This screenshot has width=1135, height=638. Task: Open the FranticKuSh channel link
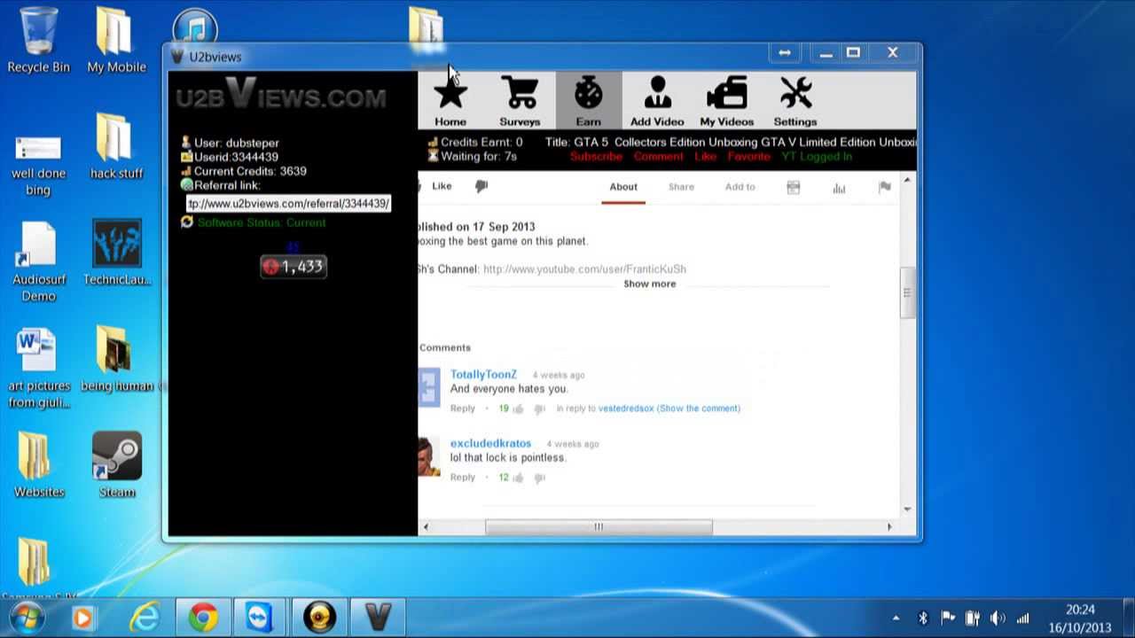click(x=584, y=269)
